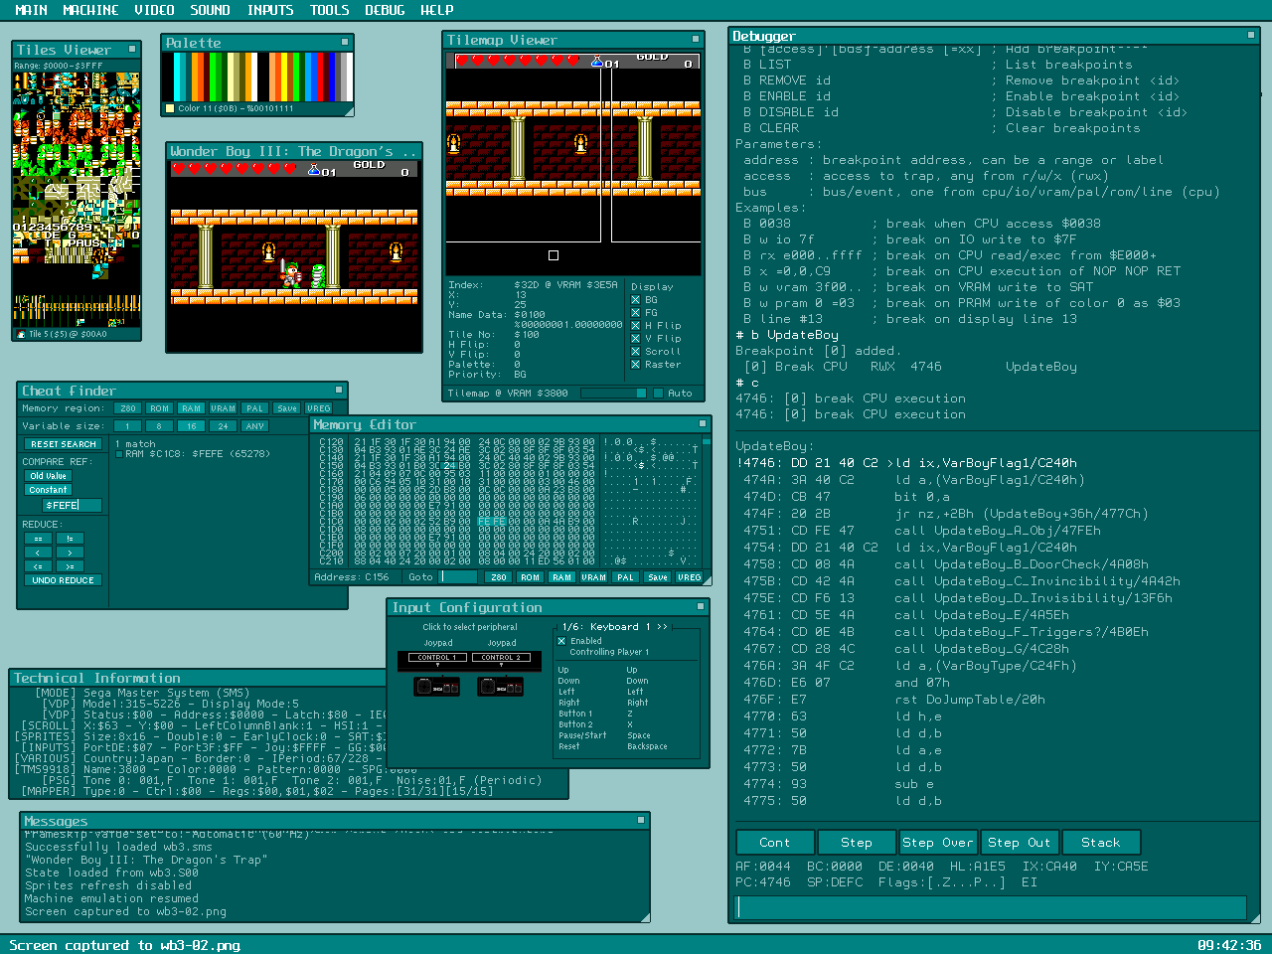
Task: Select the second joypad controller image
Action: click(501, 686)
